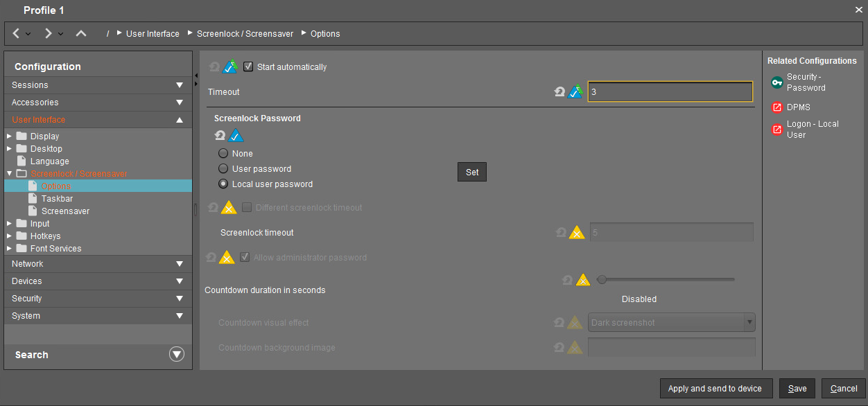This screenshot has width=868, height=406.
Task: Click the Countdown duration slider handle
Action: (602, 280)
